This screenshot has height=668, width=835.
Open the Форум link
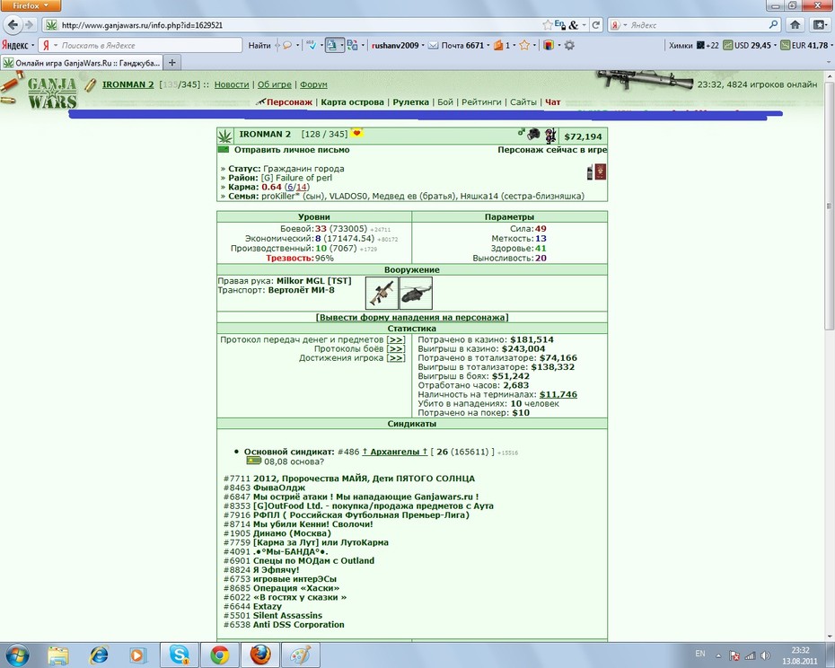click(x=313, y=84)
